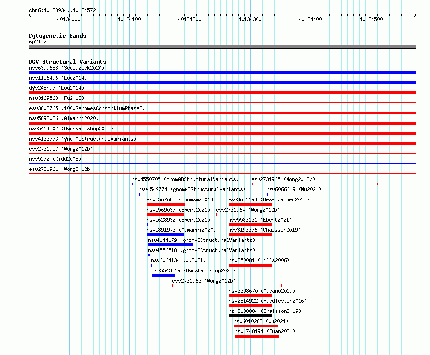Screen dimensions: 430x355
Task: Click nsv5569037 (Ebert2021) label
Action: [x=178, y=210]
